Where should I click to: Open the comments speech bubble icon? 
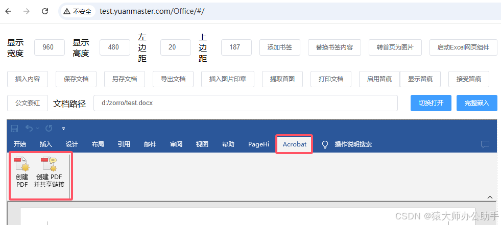[485, 144]
